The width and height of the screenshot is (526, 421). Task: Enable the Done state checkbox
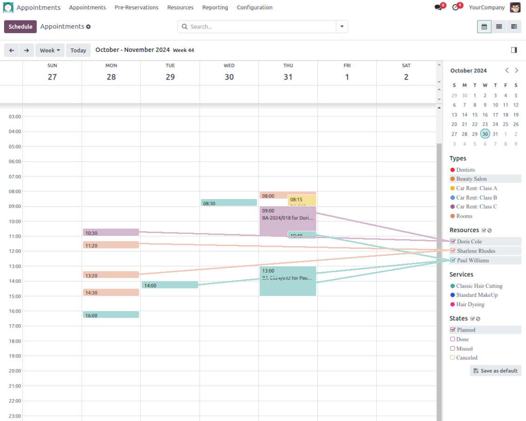452,339
